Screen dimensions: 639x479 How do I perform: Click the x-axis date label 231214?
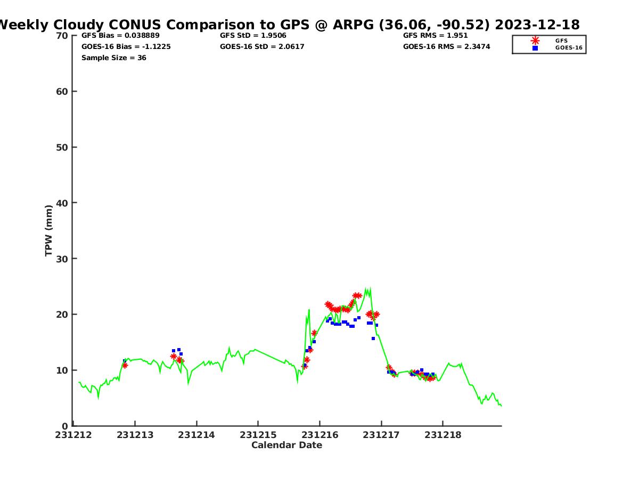(196, 435)
